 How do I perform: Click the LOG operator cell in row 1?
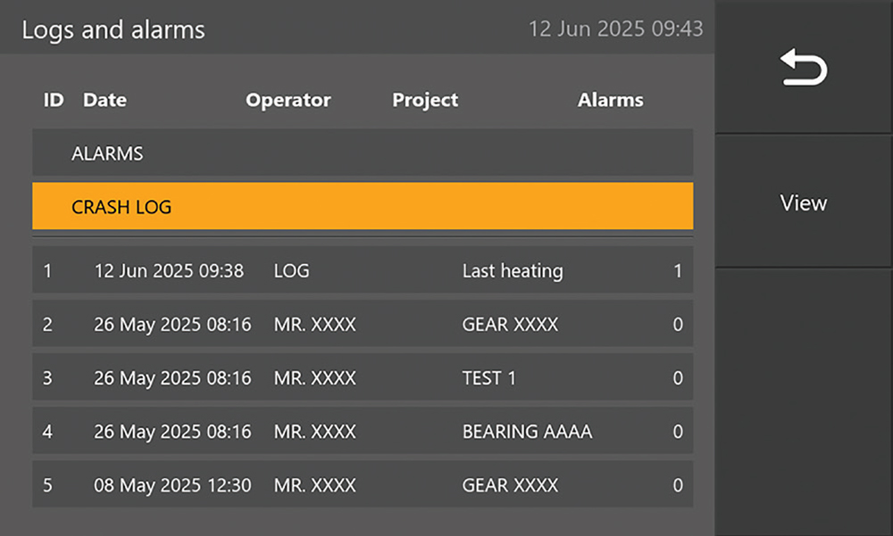pyautogui.click(x=291, y=270)
